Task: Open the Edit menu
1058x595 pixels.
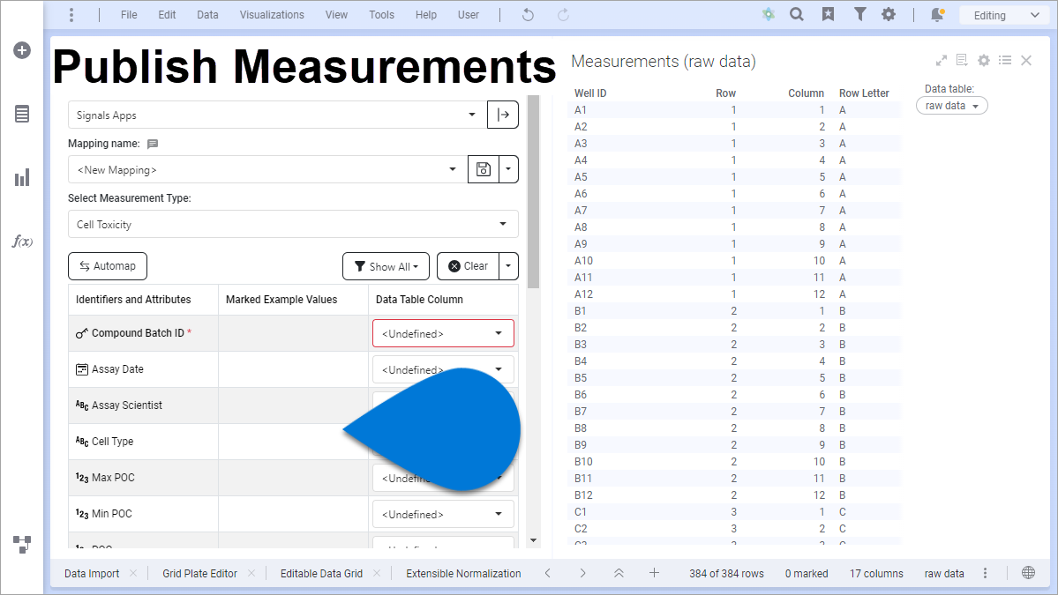Action: click(x=167, y=15)
